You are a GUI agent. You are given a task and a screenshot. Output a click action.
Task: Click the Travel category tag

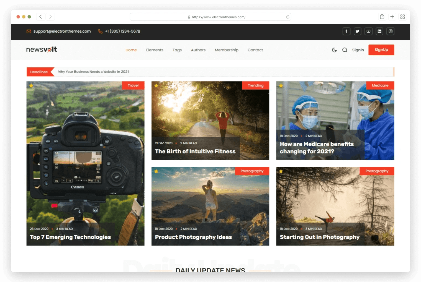point(133,85)
